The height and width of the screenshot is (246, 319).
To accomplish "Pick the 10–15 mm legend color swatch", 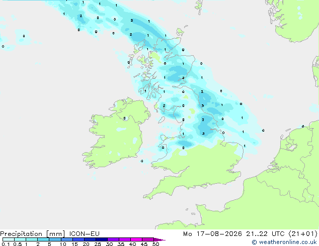I will (67, 239).
